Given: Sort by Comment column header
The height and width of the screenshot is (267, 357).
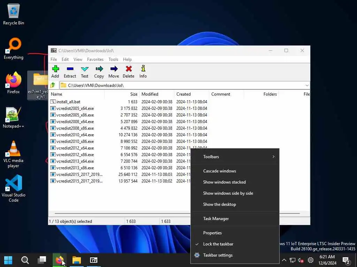Looking at the screenshot, I should [x=227, y=94].
